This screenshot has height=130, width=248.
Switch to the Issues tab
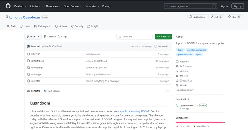(x=25, y=26)
